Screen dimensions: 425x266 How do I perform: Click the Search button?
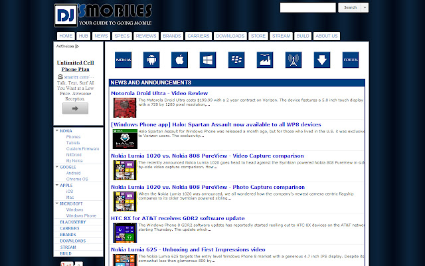pos(350,7)
